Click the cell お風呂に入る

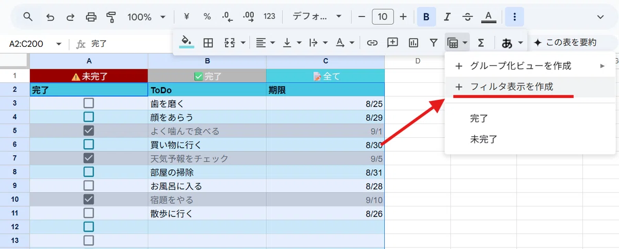(x=207, y=186)
